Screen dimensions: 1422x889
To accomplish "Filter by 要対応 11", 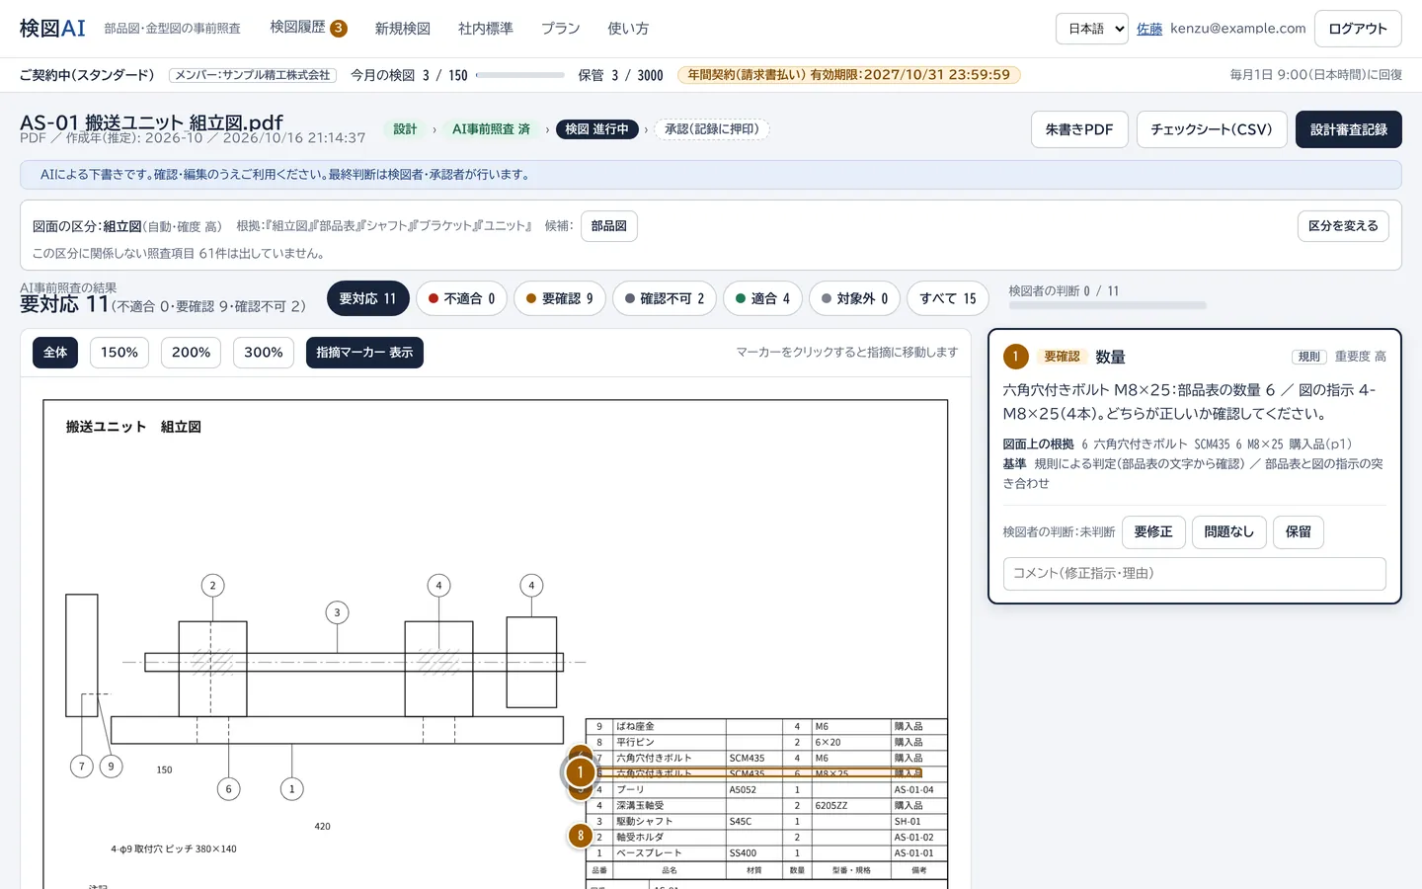I will click(367, 298).
